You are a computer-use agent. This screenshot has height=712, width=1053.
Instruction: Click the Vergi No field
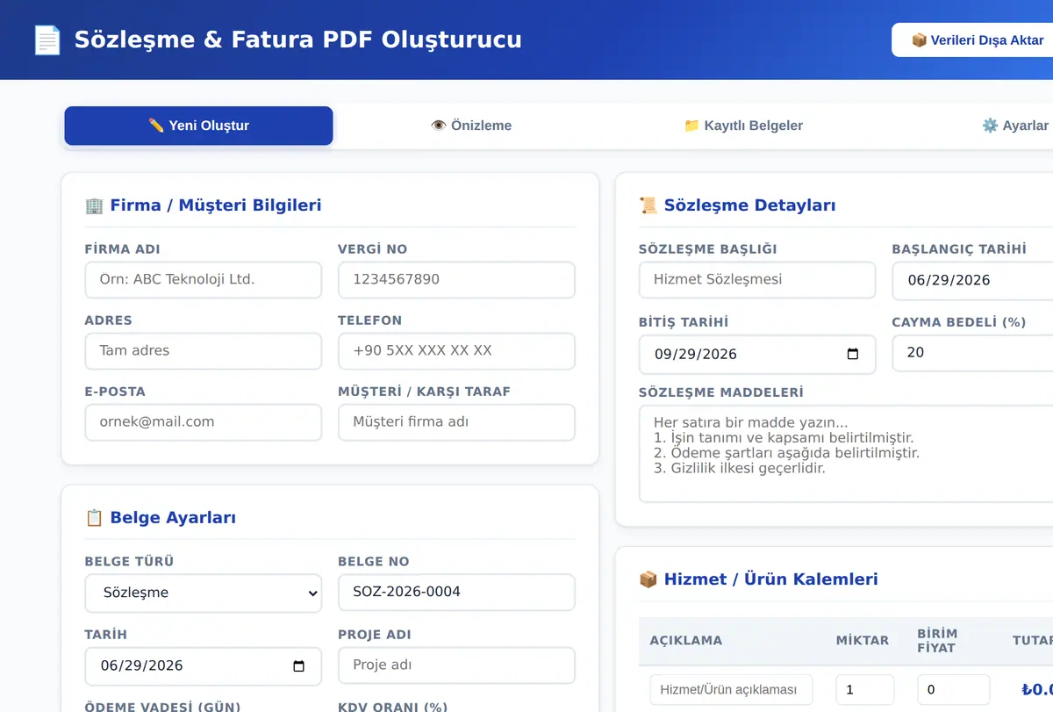tap(456, 280)
